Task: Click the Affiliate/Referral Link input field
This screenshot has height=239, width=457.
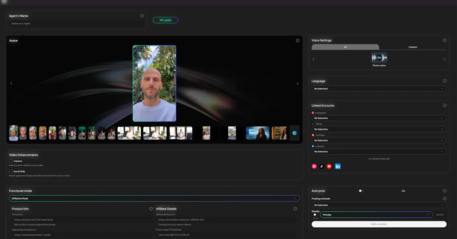Action: [x=227, y=220]
